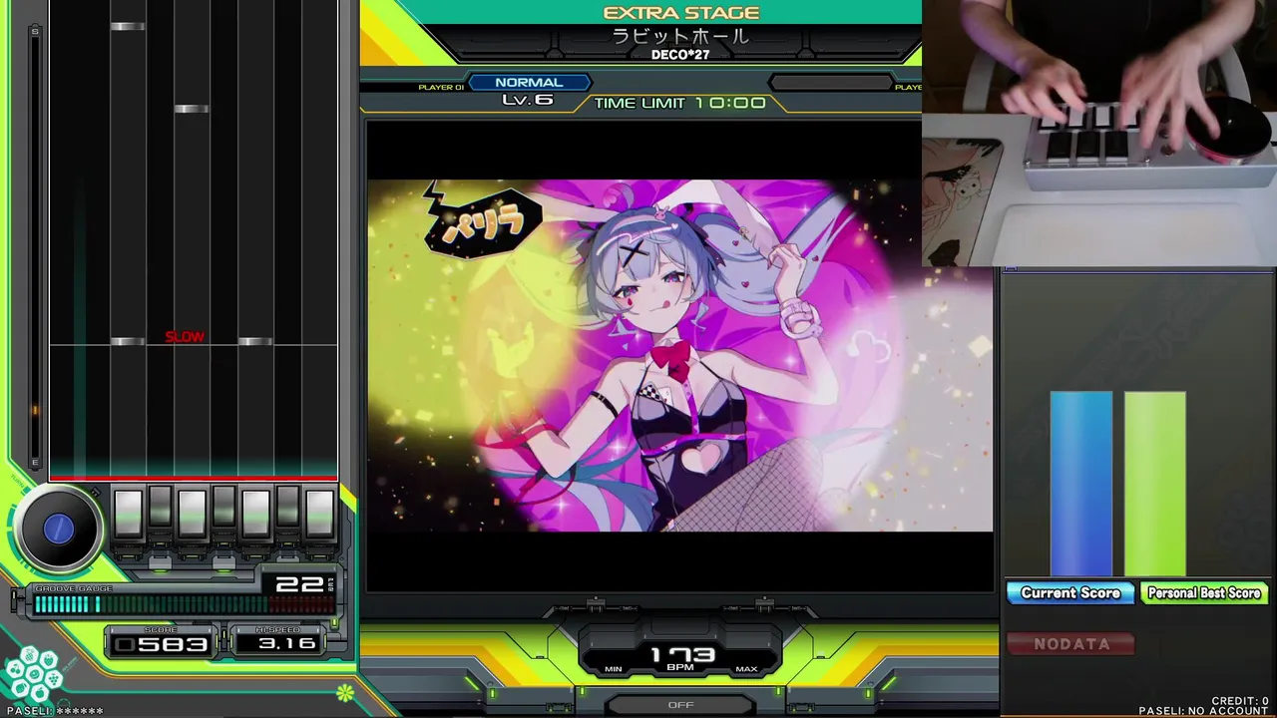Click the TIME LIMIT 10:00 display
The width and height of the screenshot is (1277, 718).
(x=680, y=103)
